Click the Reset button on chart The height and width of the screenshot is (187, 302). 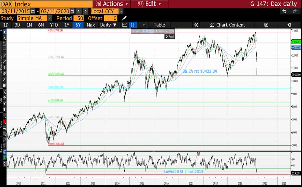click(170, 36)
